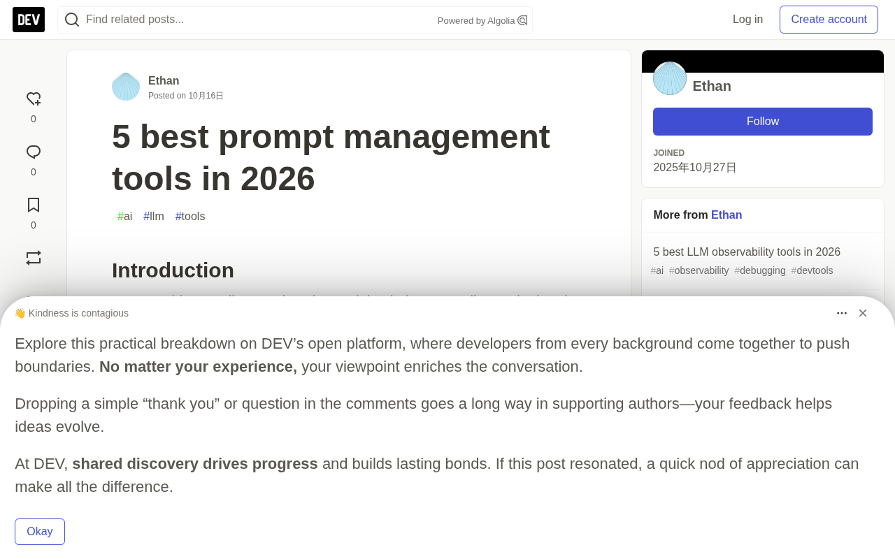Open Ethan's avatar in the profile card
This screenshot has height=559, width=895.
click(670, 78)
